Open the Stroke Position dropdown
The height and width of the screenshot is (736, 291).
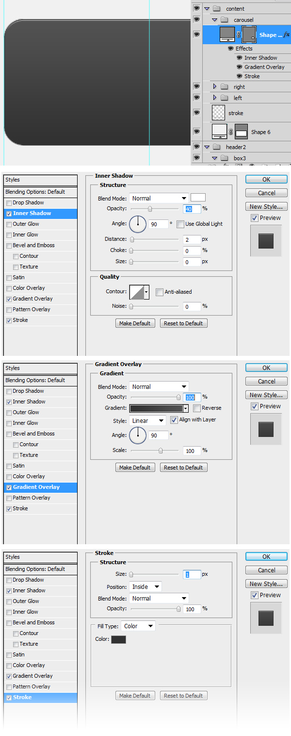coord(145,586)
